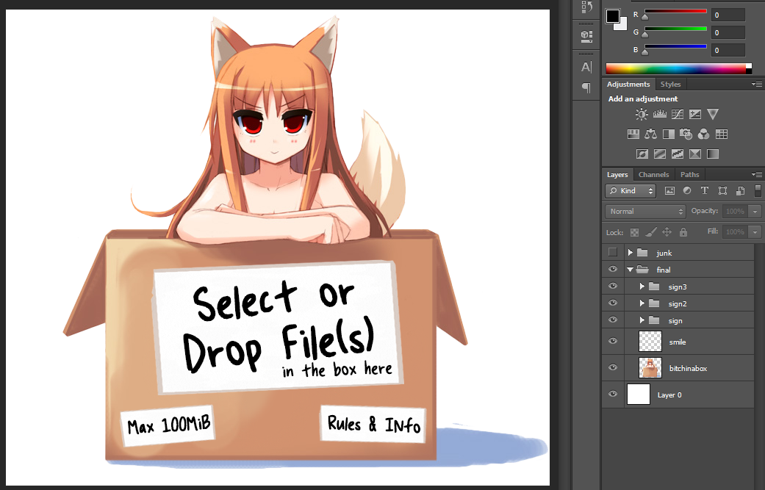The image size is (765, 490).
Task: Open the Paragraph panel icon
Action: point(586,87)
